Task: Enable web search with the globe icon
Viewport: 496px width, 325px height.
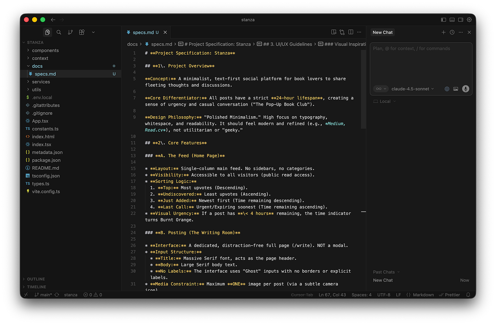Action: (447, 89)
